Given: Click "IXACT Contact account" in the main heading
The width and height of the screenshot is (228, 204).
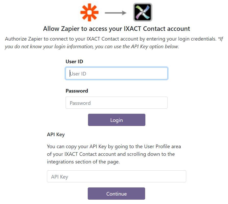Looking at the screenshot, I should pyautogui.click(x=157, y=29).
